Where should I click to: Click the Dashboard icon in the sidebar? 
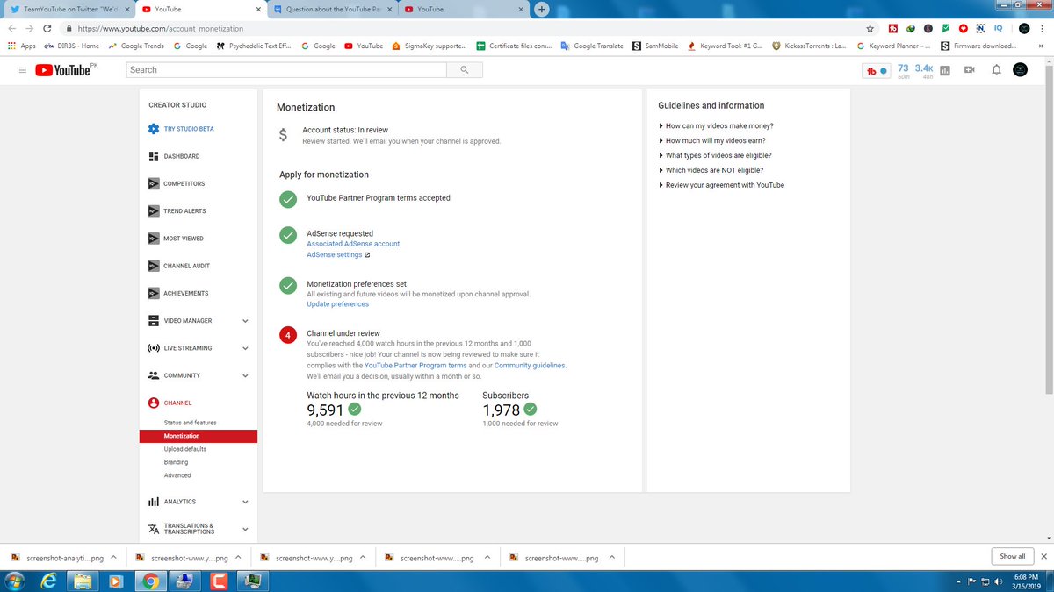(x=154, y=156)
